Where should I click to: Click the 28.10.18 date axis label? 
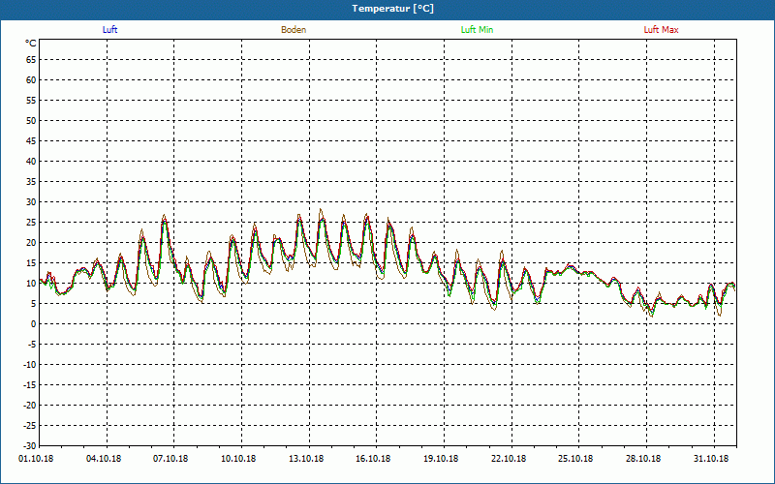[643, 458]
